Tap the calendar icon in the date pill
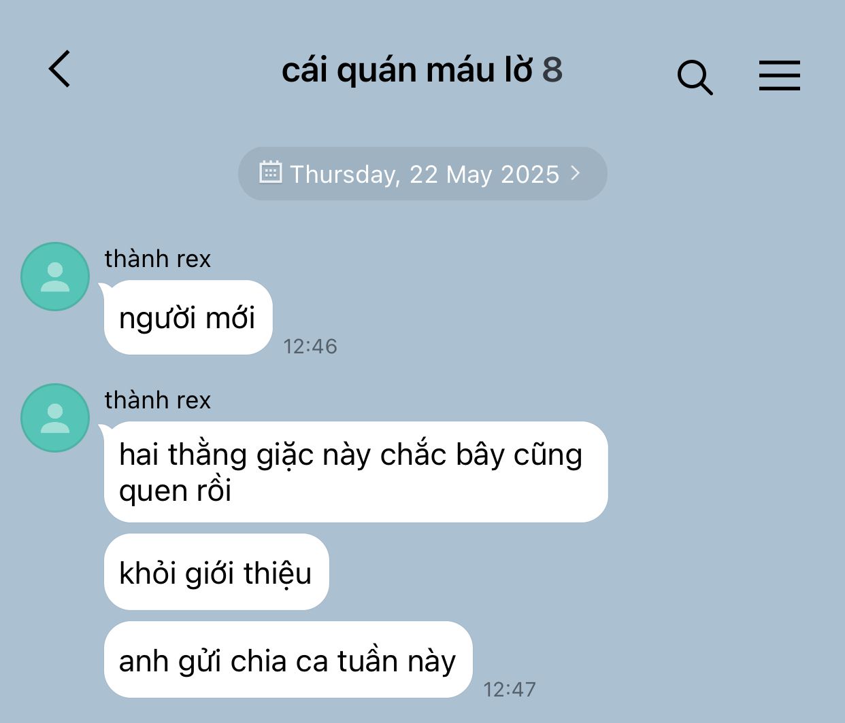The image size is (845, 723). click(x=270, y=172)
